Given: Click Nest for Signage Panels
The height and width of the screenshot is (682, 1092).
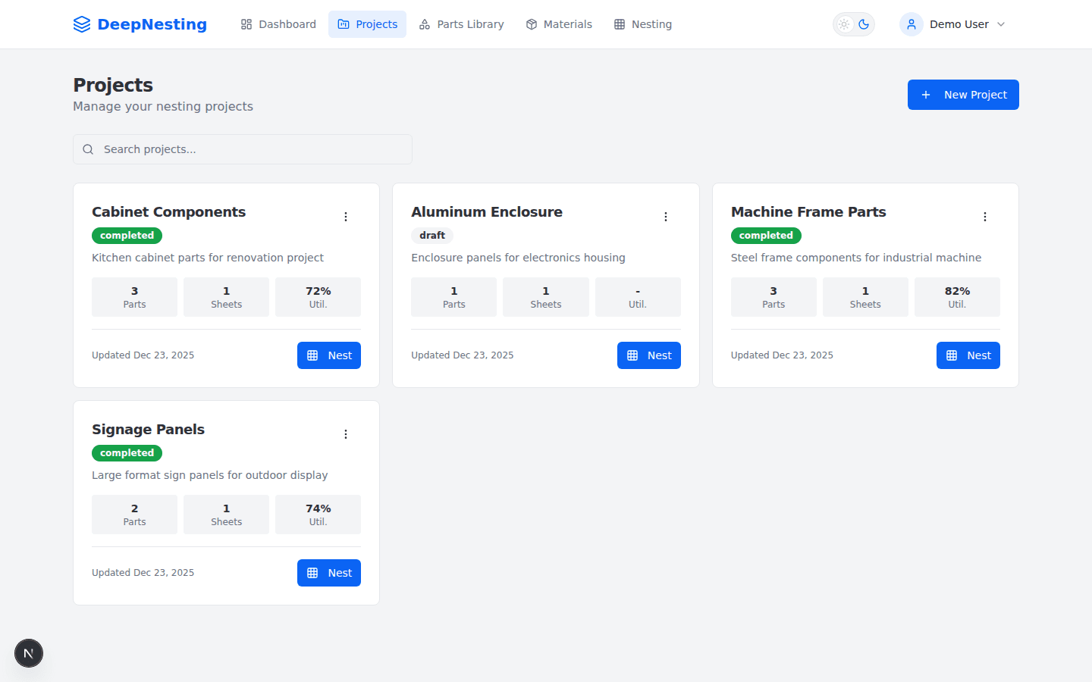Looking at the screenshot, I should (329, 573).
